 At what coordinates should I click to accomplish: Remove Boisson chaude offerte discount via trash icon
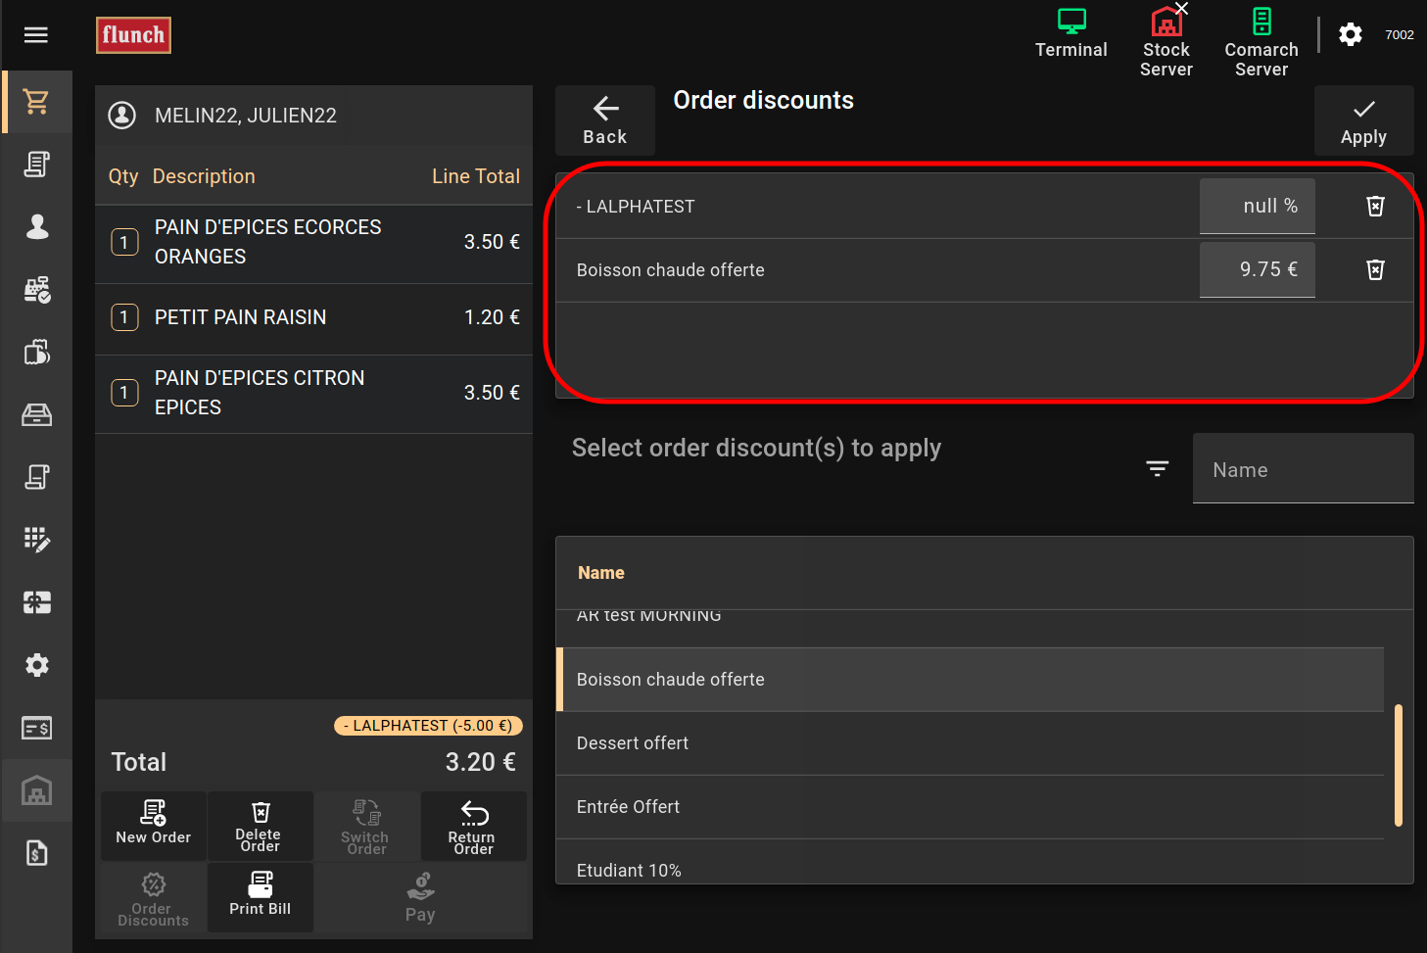point(1375,269)
